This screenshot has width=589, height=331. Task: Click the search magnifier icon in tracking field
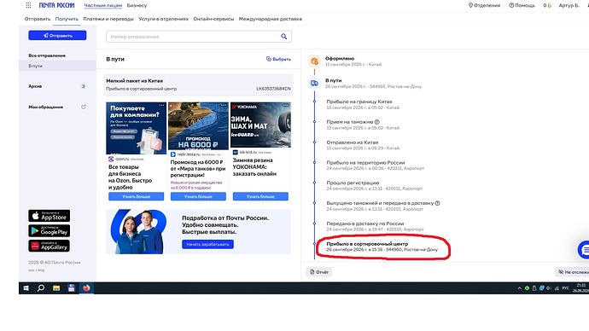tap(284, 37)
